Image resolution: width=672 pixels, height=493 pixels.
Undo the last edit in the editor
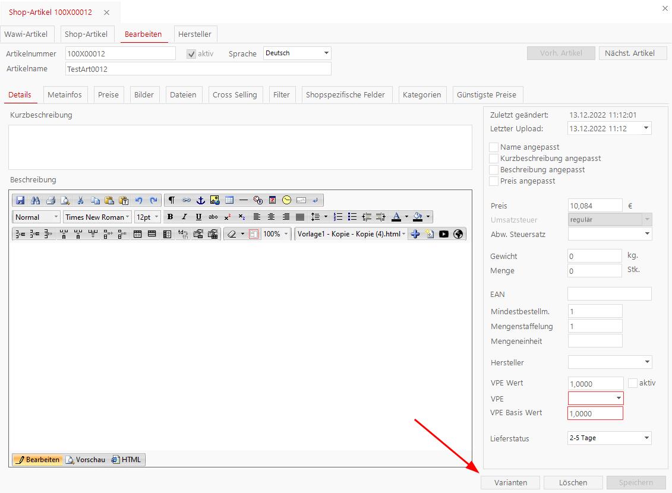138,200
